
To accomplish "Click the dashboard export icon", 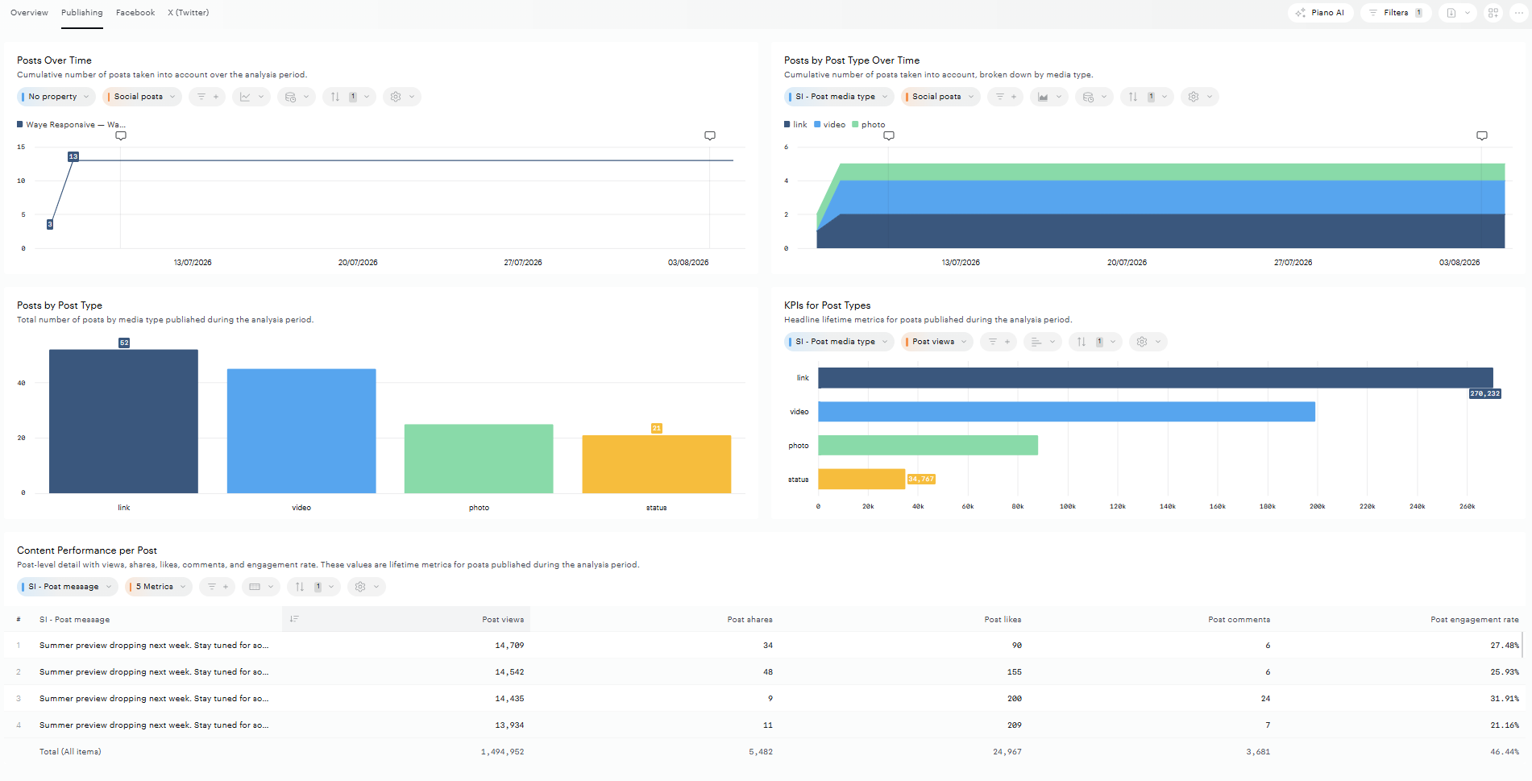I will tap(1451, 13).
